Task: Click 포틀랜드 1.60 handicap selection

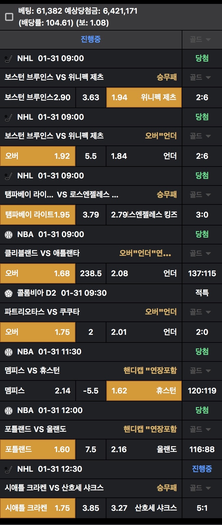Action: 38,449
